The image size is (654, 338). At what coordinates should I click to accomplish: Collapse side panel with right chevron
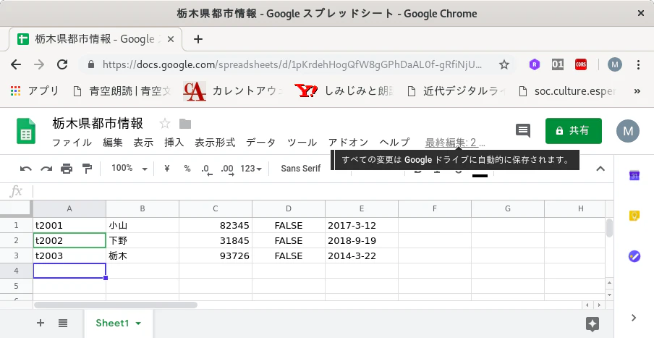pos(634,318)
